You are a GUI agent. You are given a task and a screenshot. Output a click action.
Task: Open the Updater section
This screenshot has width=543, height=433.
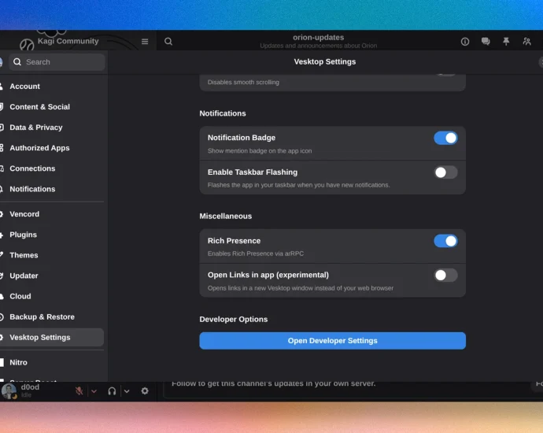coord(52,276)
